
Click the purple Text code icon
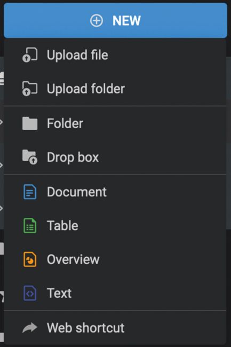click(x=30, y=293)
